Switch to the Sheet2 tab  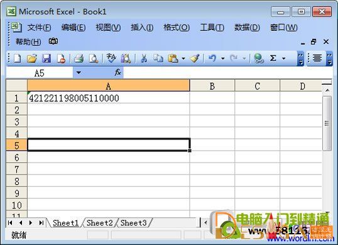click(x=100, y=223)
